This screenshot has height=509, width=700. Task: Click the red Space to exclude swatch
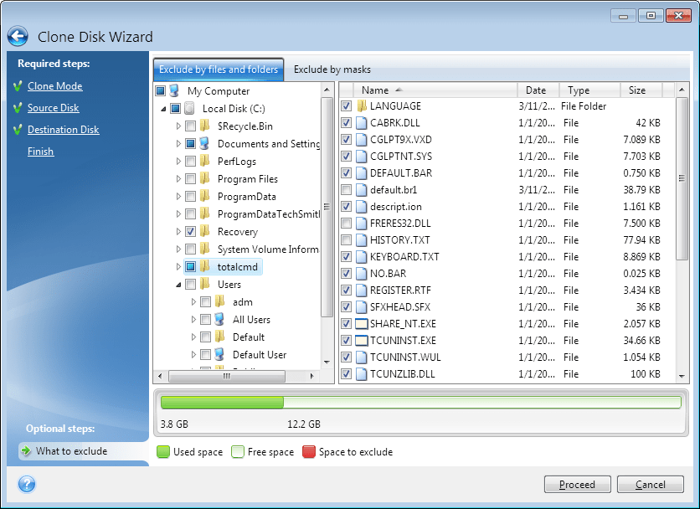[309, 452]
